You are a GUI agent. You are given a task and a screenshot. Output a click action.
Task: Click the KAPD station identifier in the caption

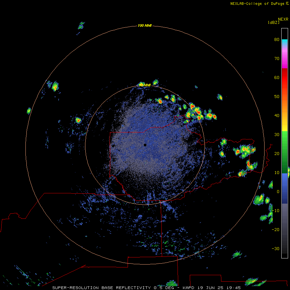188,288
